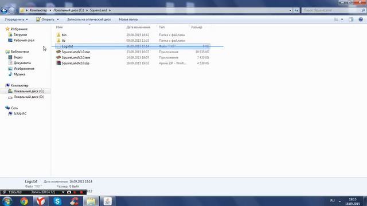Stop the recording with rightmost red button
This screenshot has height=206, width=367.
point(81,192)
